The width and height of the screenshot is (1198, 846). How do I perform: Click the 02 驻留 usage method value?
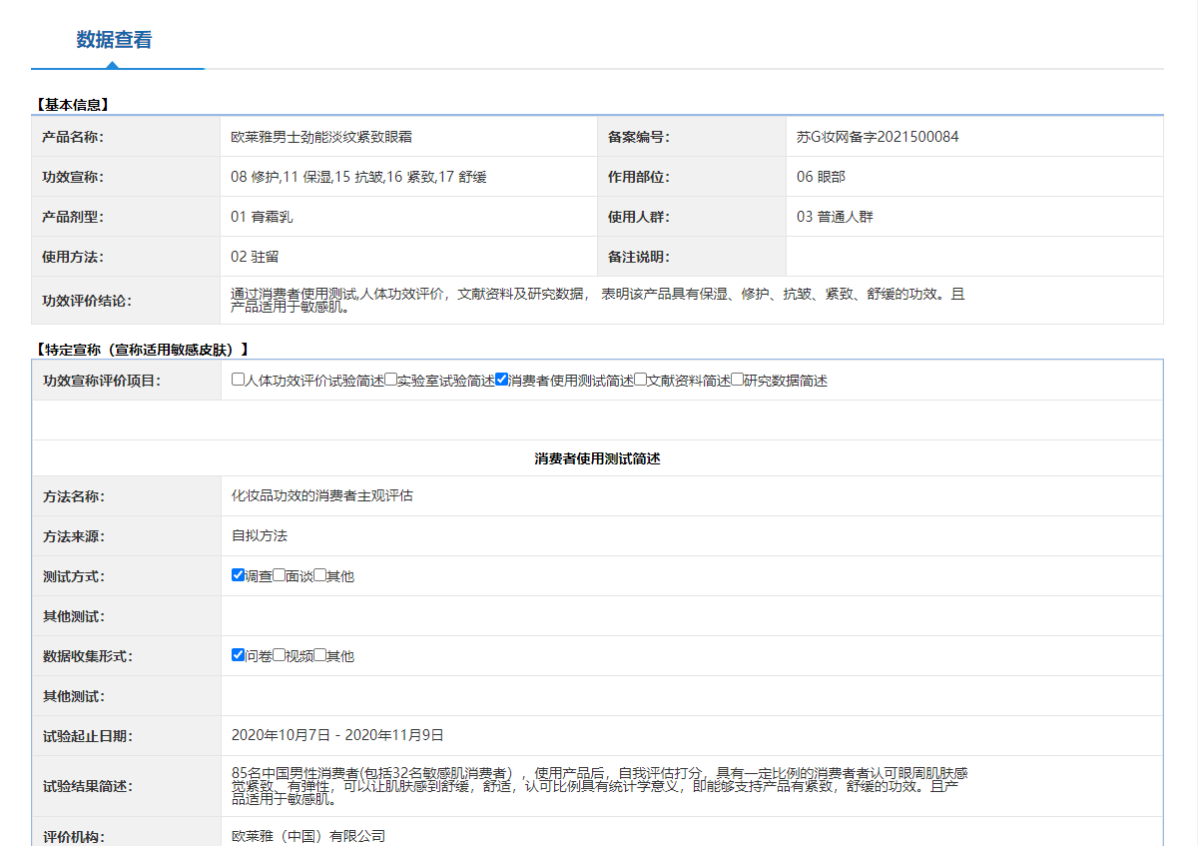pyautogui.click(x=255, y=257)
